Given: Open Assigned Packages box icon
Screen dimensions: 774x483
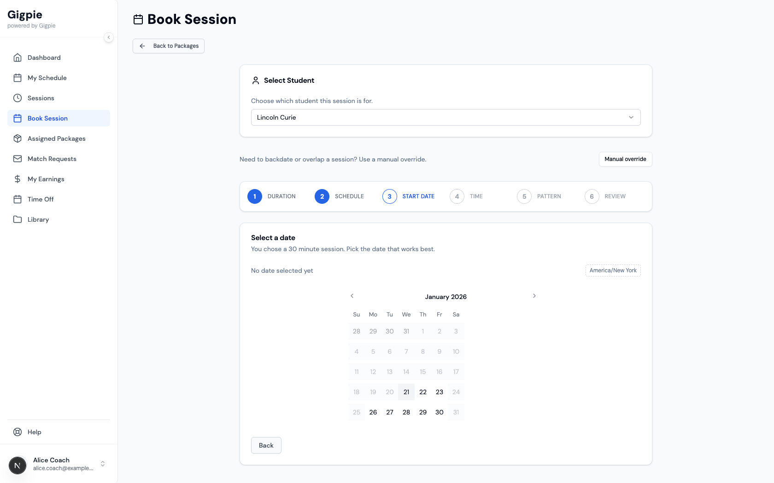Looking at the screenshot, I should (x=18, y=138).
